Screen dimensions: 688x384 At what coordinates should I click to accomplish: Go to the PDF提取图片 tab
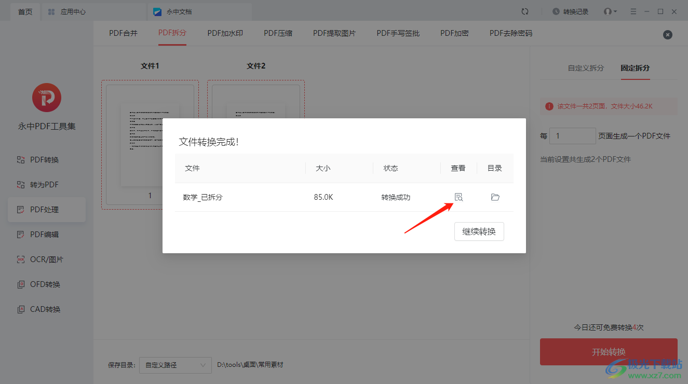(x=334, y=33)
